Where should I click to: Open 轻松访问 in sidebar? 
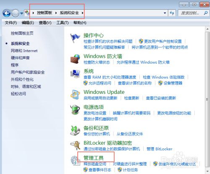18,94
